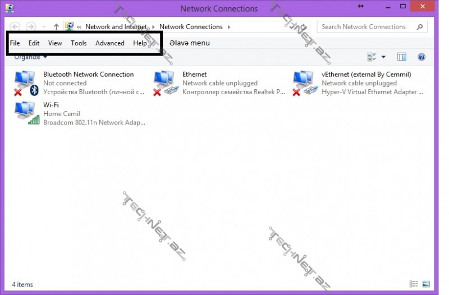Open the view options dropdown arrow
Image resolution: width=449 pixels, height=295 pixels.
(x=383, y=57)
